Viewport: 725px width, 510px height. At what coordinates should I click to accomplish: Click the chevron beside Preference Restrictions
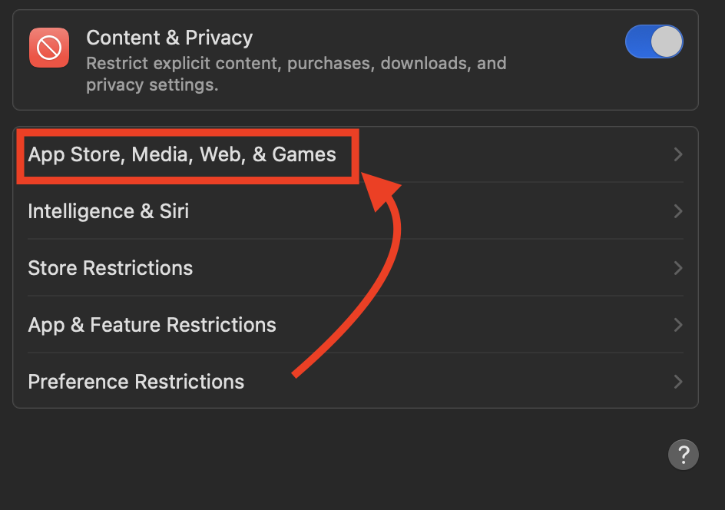coord(678,382)
